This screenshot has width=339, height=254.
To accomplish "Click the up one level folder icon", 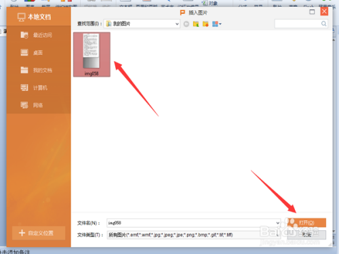I will (196, 24).
